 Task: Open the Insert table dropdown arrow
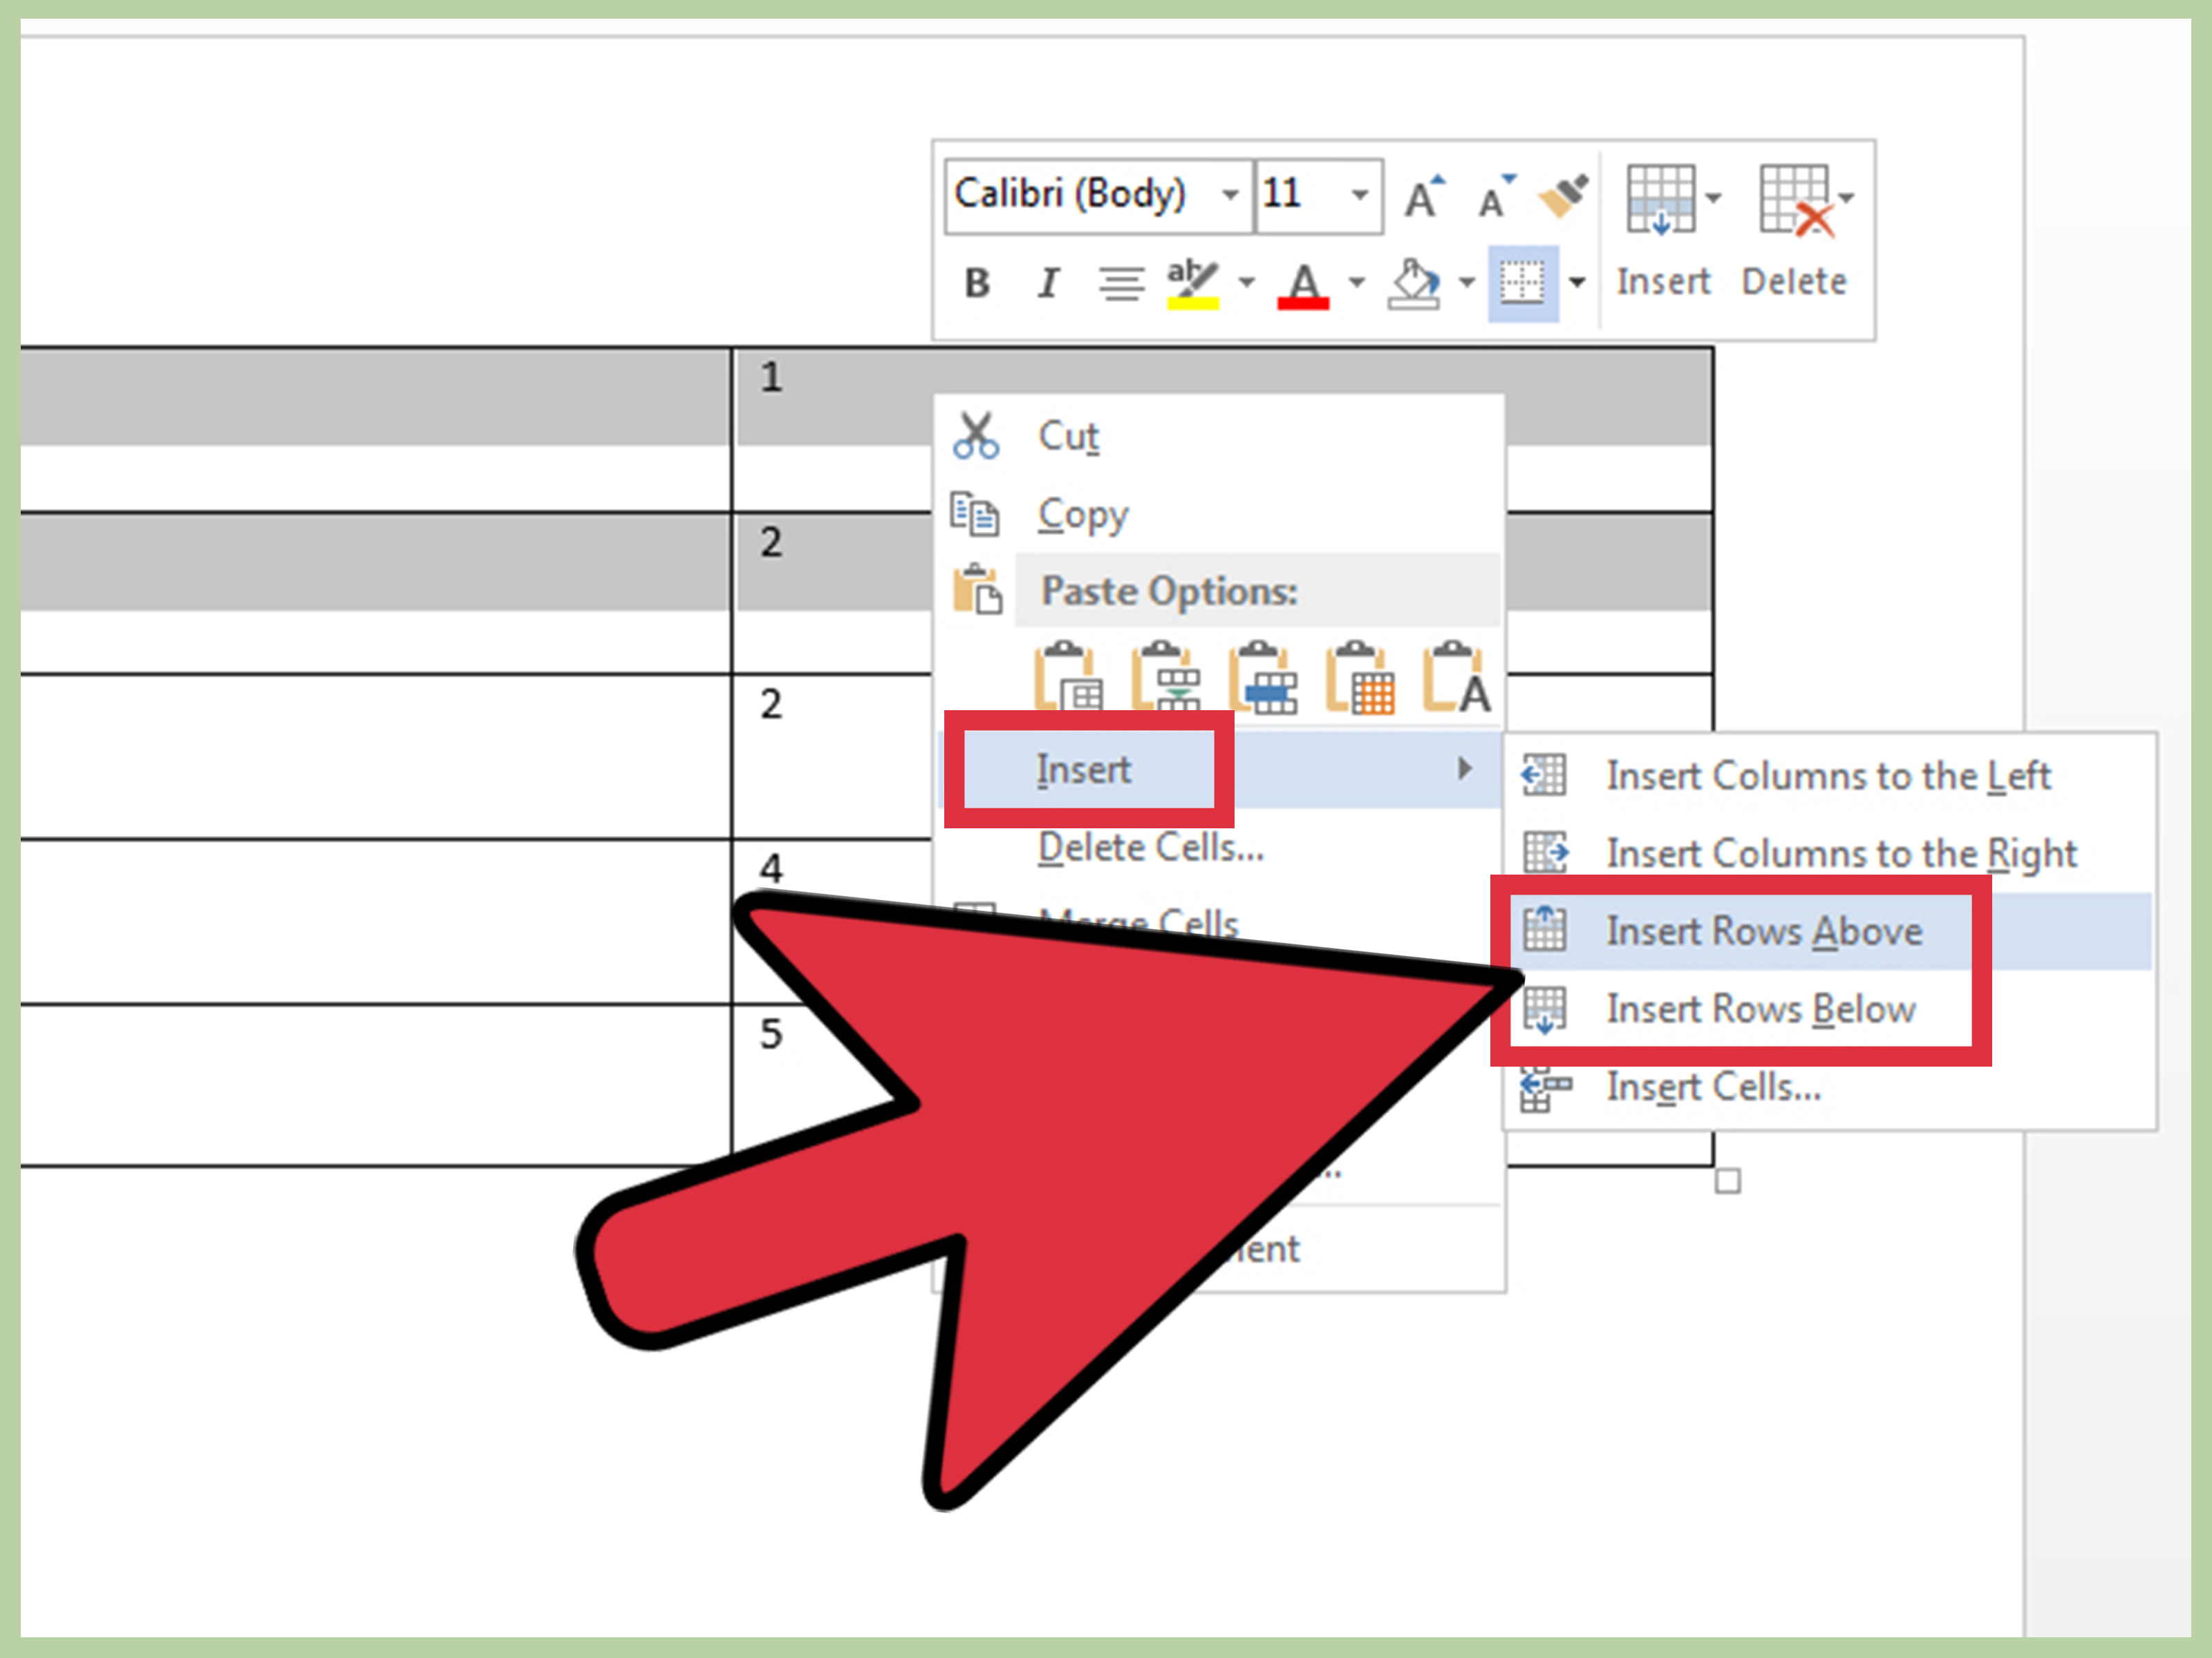1713,198
